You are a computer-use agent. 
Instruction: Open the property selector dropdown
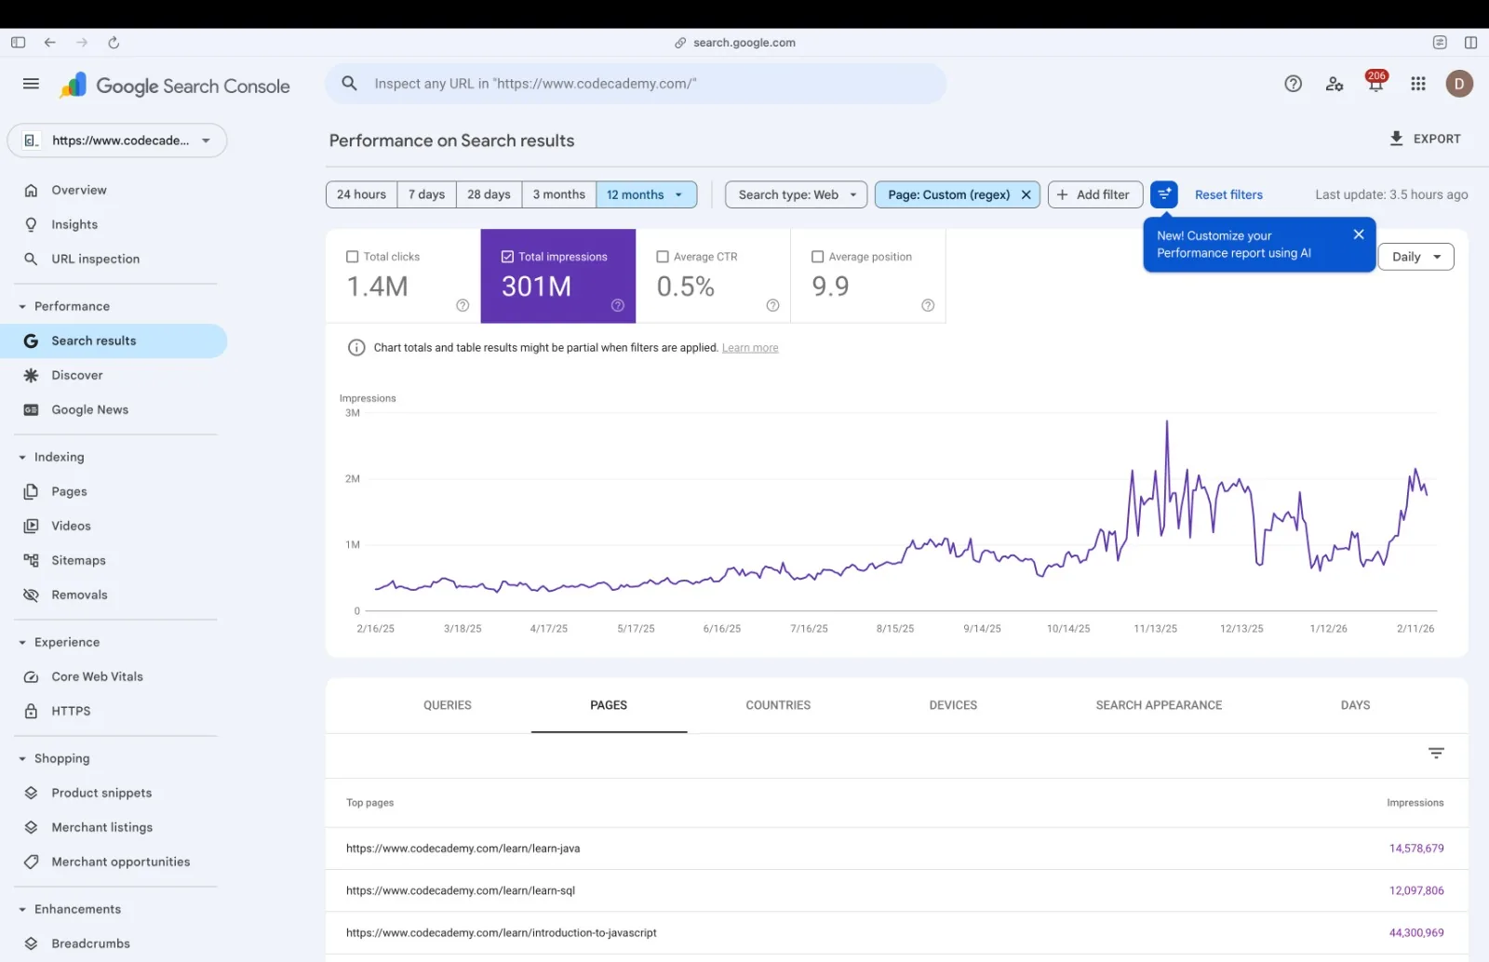[x=117, y=140]
